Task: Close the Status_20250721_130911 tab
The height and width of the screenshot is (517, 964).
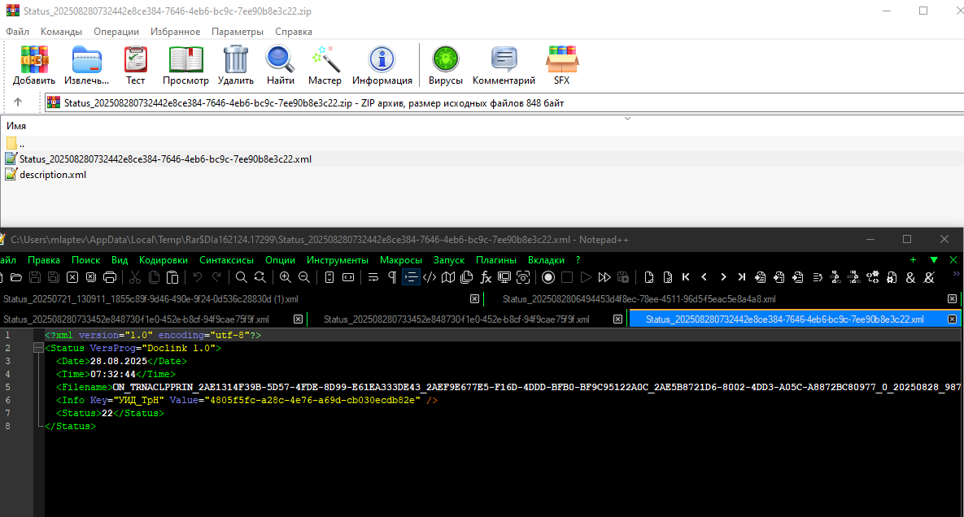Action: 474,299
